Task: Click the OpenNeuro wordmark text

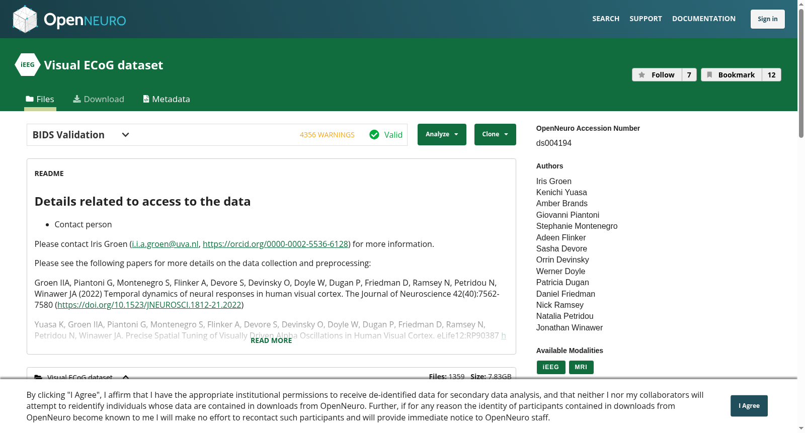Action: click(x=85, y=20)
